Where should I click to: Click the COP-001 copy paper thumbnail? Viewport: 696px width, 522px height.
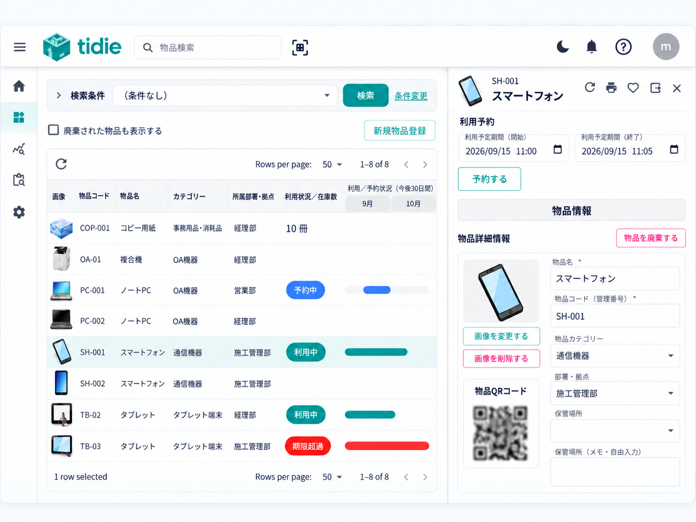tap(61, 228)
